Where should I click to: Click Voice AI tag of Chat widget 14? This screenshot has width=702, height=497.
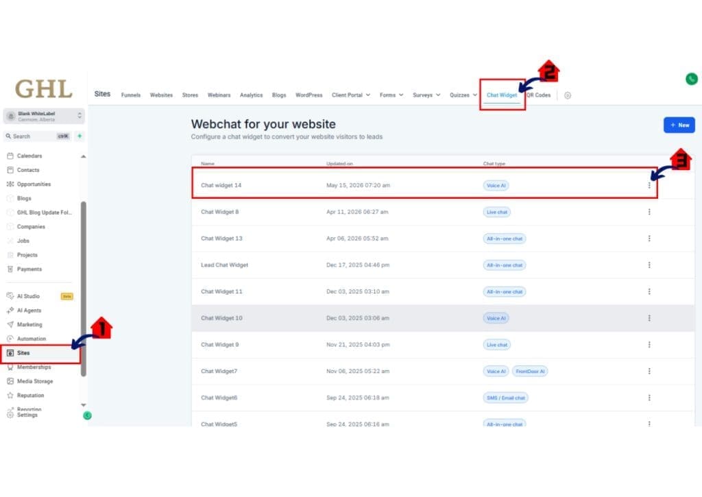[496, 185]
